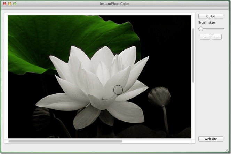Click the lotus flower photo canvas
Screen dimensions: 231x154
tap(99, 77)
